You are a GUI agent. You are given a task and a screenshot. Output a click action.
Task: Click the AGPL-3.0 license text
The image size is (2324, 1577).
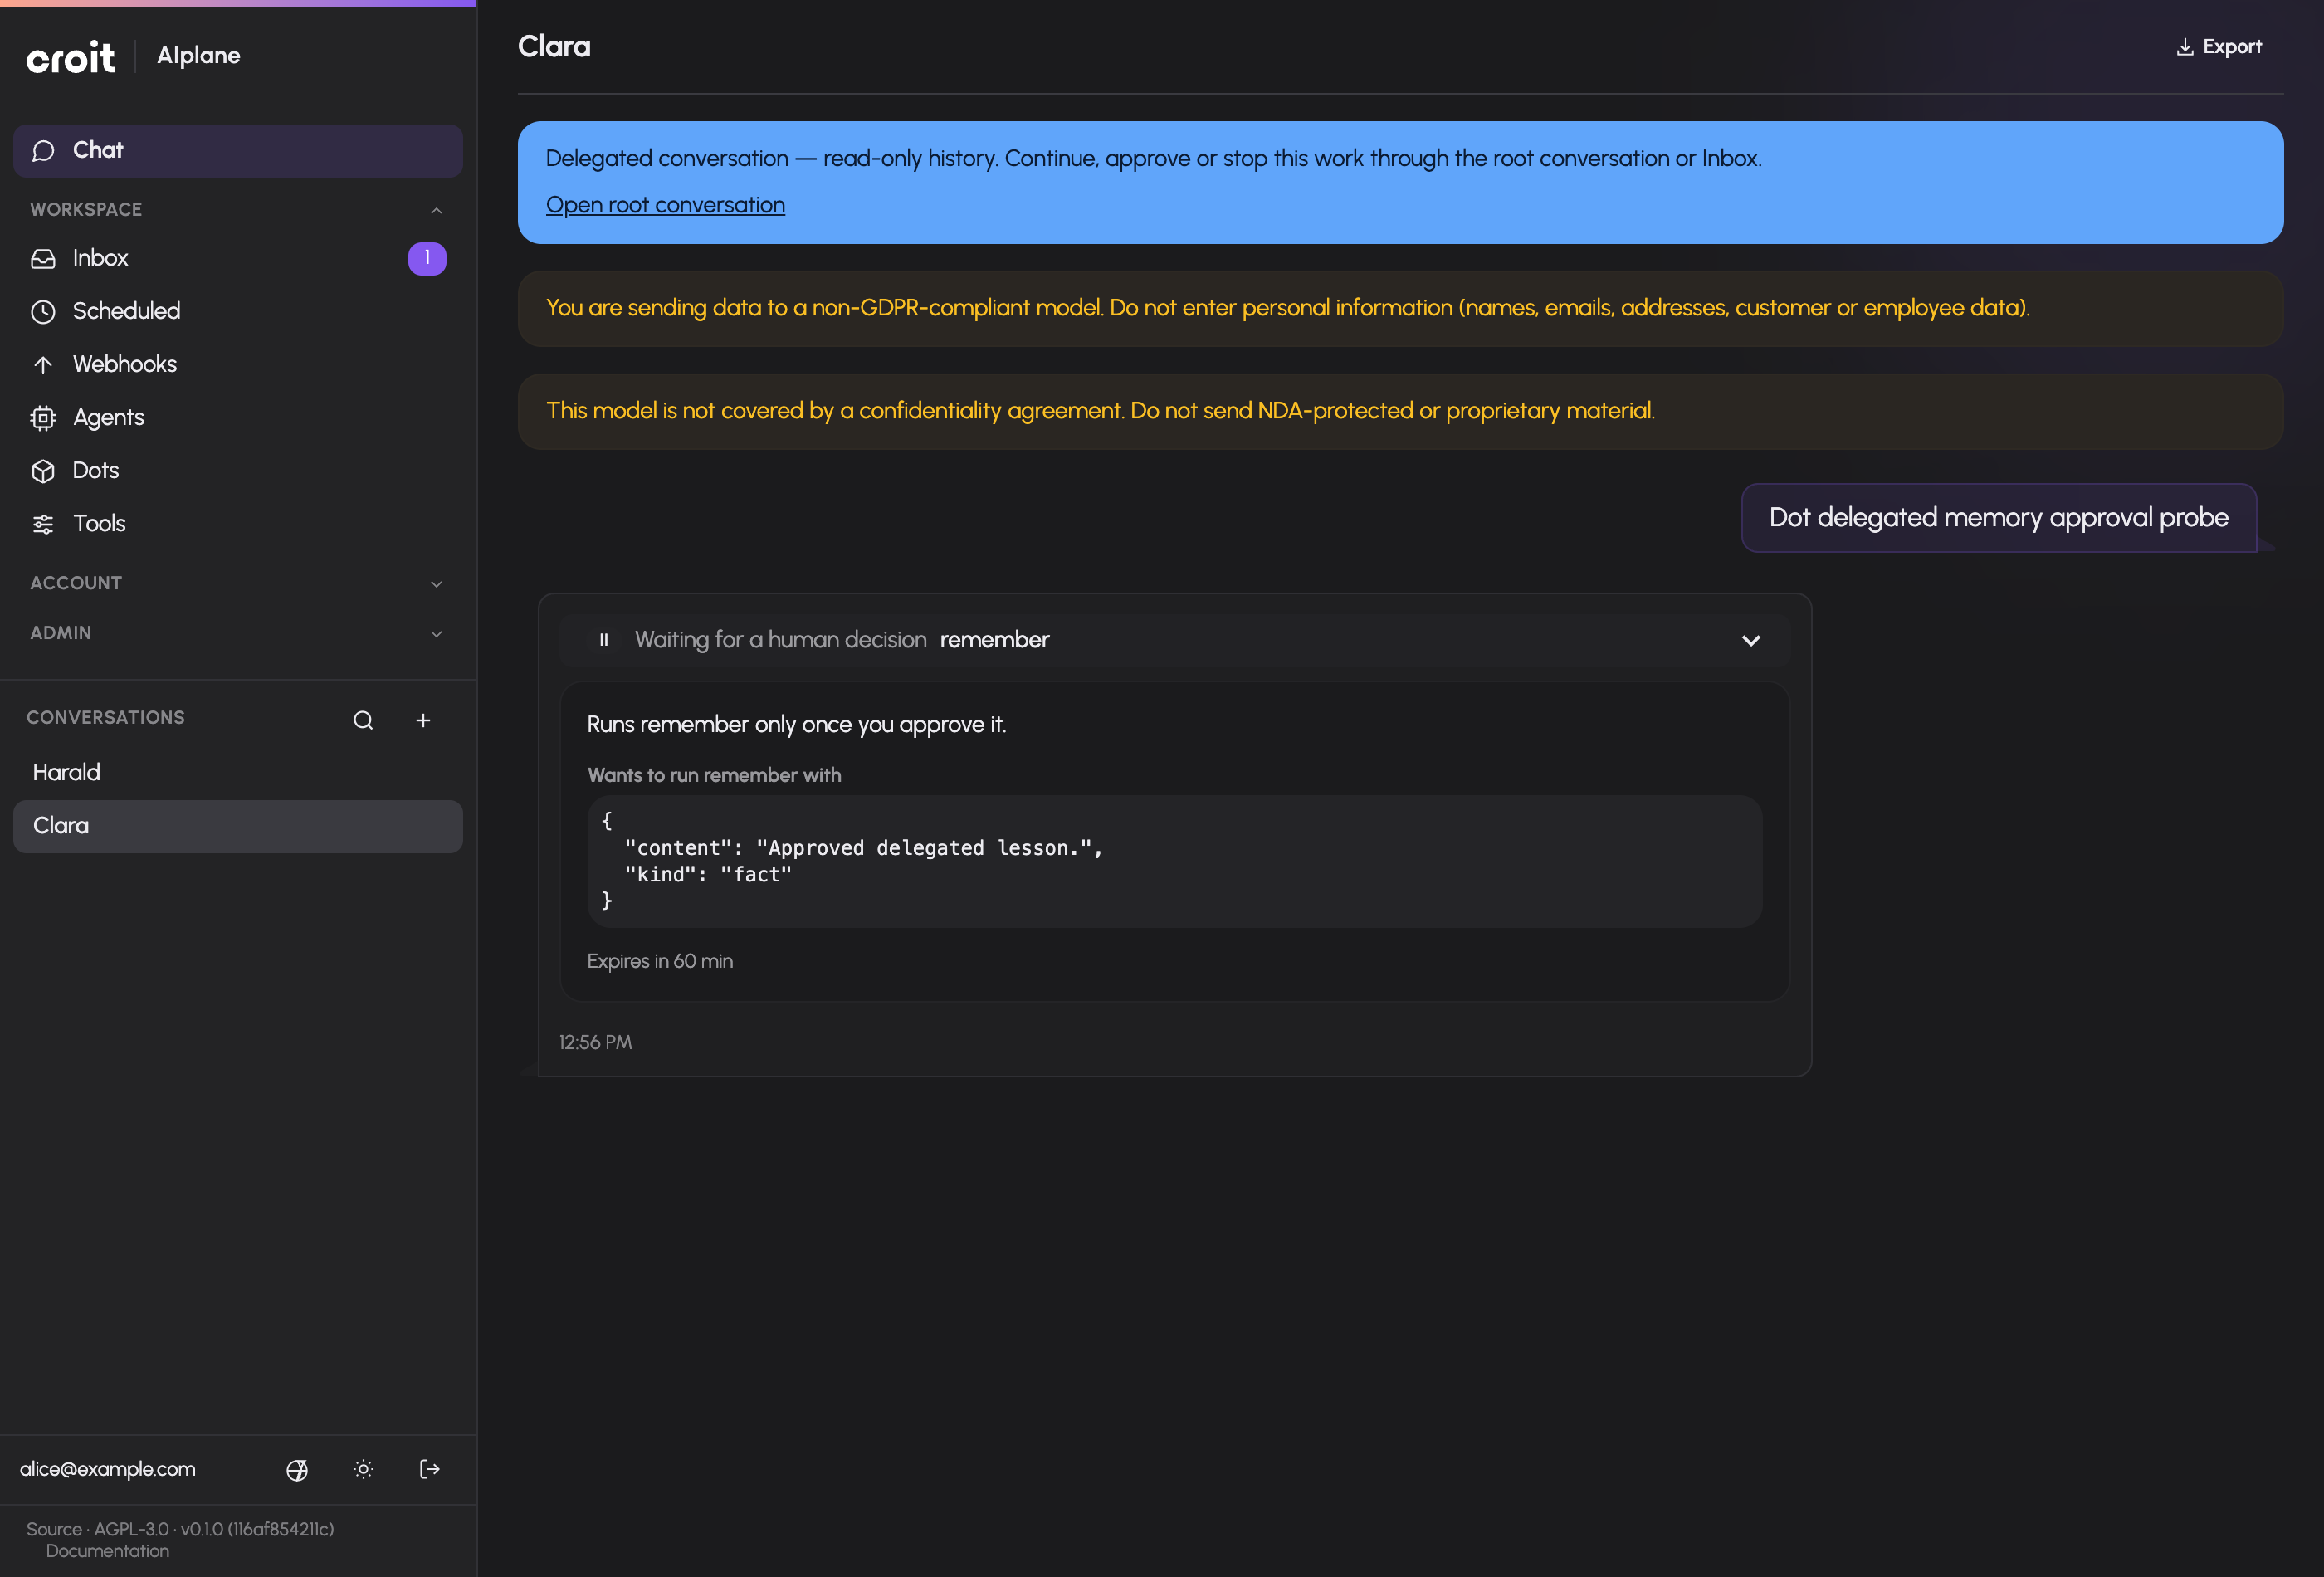tap(131, 1529)
